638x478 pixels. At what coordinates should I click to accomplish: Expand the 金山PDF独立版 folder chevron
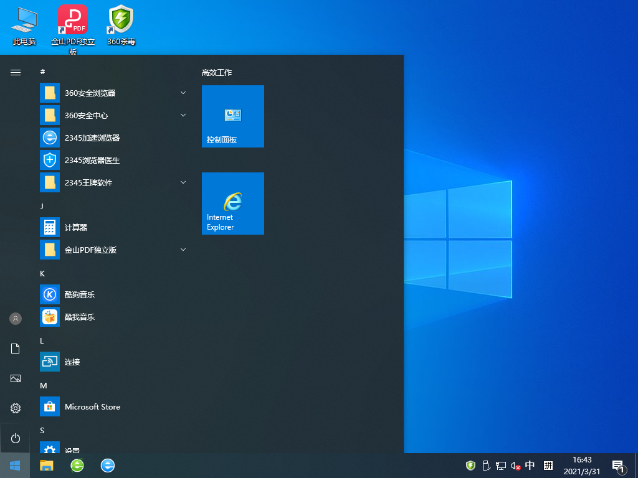coord(183,250)
